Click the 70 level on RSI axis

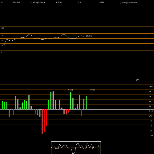coord(2,35)
